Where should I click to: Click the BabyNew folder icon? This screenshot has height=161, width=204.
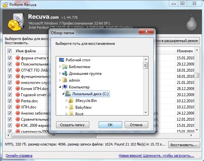pyautogui.click(x=71, y=107)
